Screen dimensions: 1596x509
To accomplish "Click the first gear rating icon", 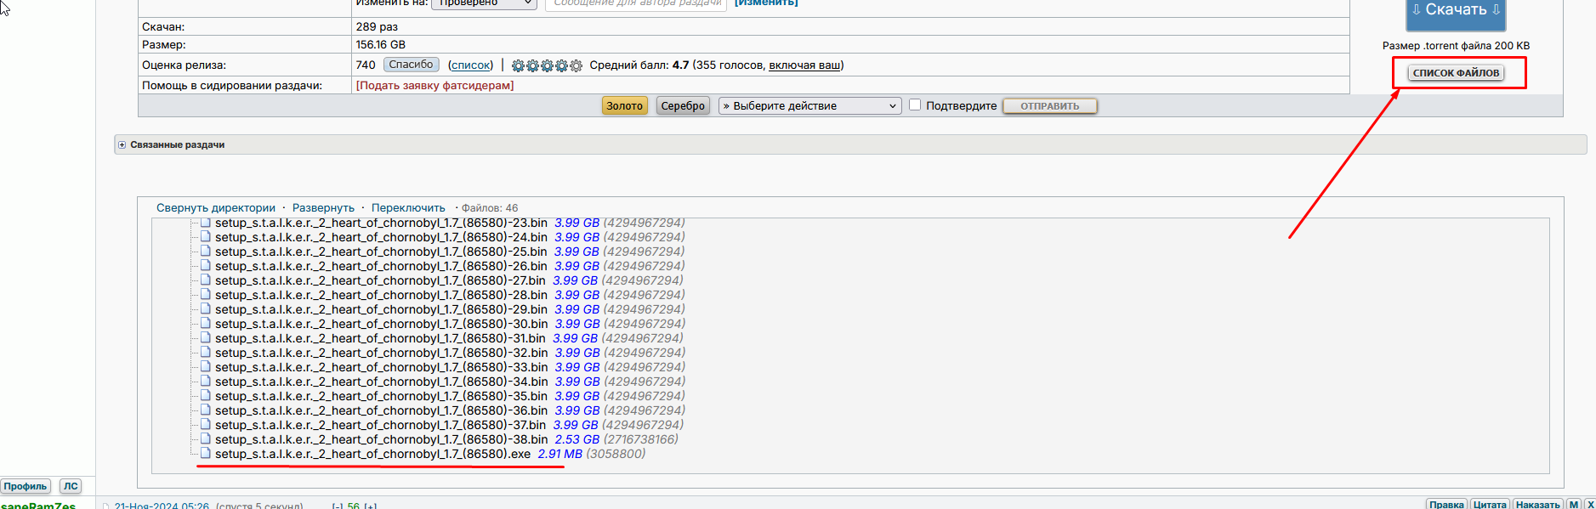I will 518,65.
